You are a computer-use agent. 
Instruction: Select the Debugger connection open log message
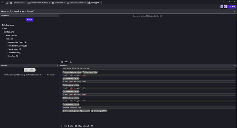pos(149,107)
